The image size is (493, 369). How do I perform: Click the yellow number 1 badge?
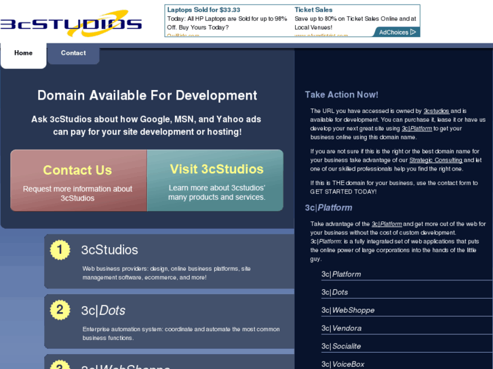[x=60, y=250]
